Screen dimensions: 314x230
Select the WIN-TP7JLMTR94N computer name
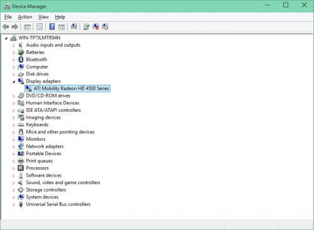pyautogui.click(x=40, y=38)
